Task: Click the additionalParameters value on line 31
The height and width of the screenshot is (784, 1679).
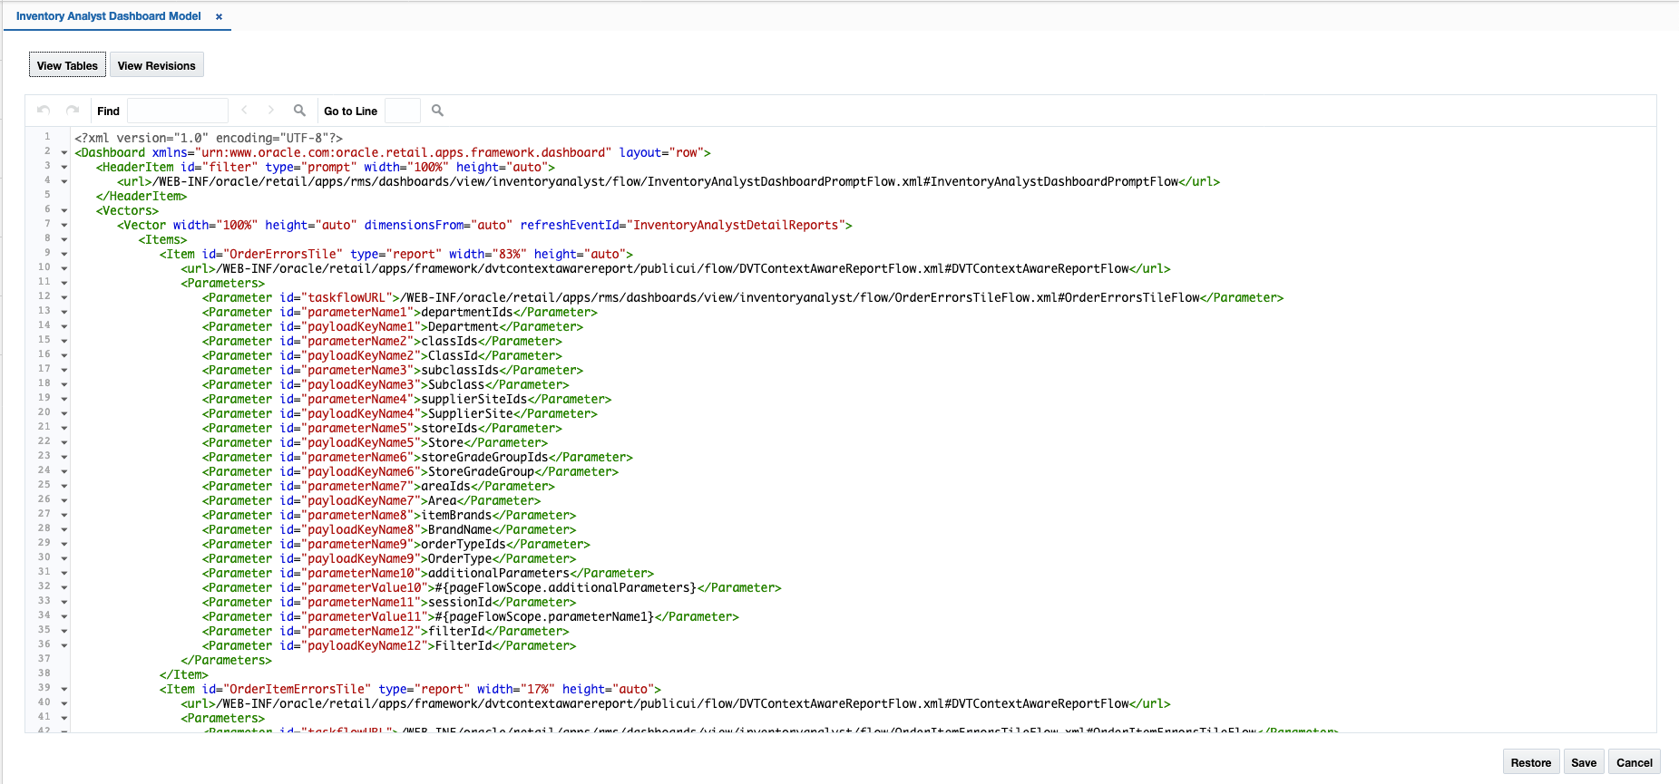Action: 499,573
